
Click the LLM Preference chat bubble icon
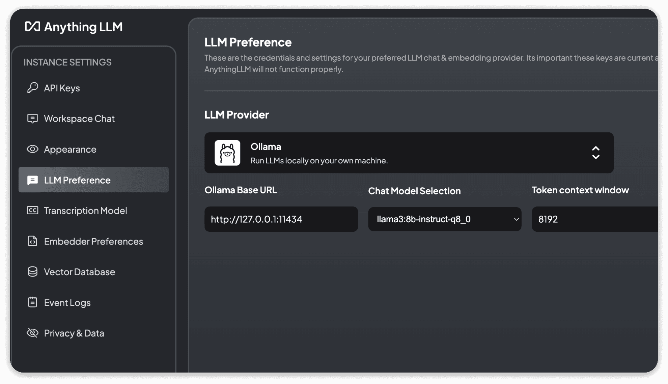click(32, 180)
